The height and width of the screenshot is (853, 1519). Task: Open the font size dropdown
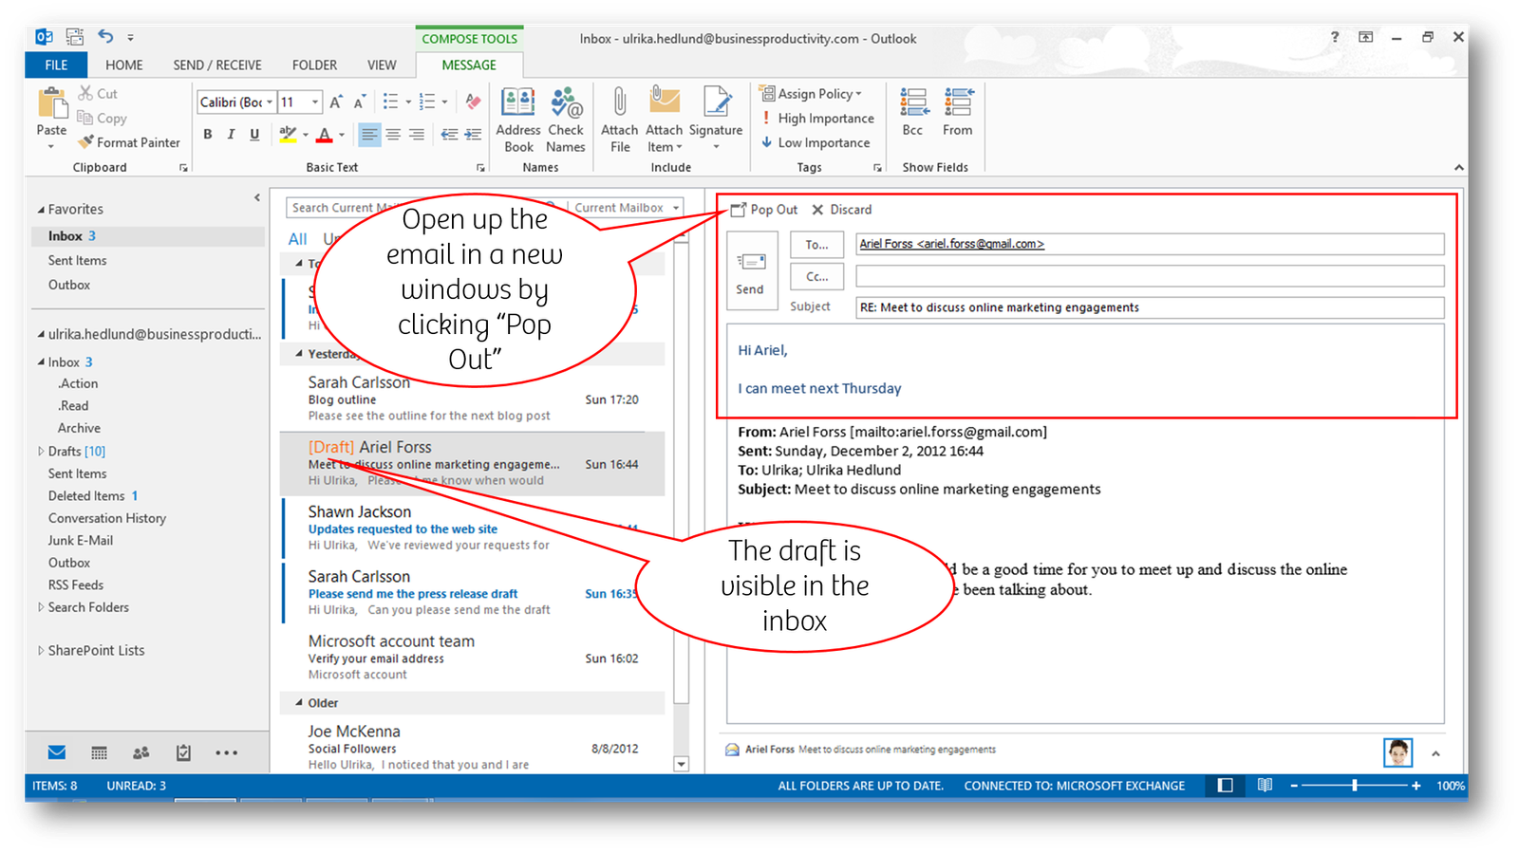[x=315, y=102]
